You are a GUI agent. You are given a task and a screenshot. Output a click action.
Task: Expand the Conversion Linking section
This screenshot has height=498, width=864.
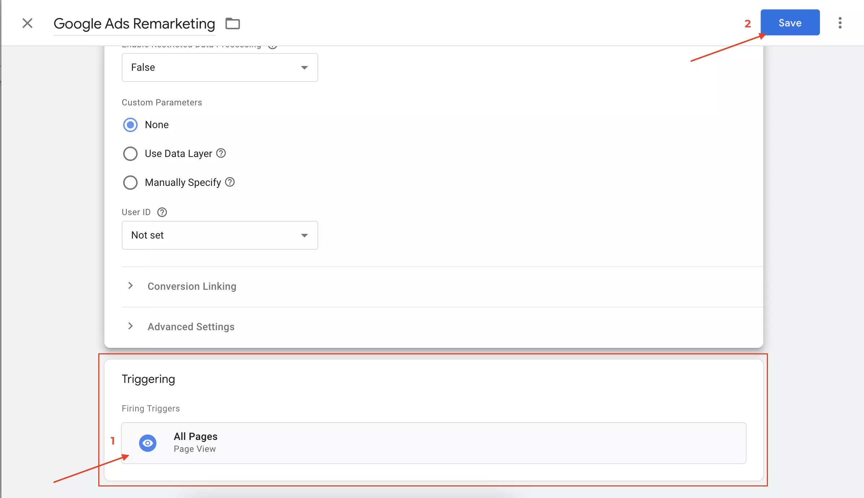[442, 287]
